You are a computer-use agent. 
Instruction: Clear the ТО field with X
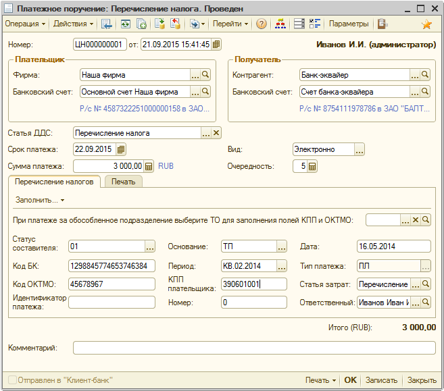pyautogui.click(x=416, y=220)
